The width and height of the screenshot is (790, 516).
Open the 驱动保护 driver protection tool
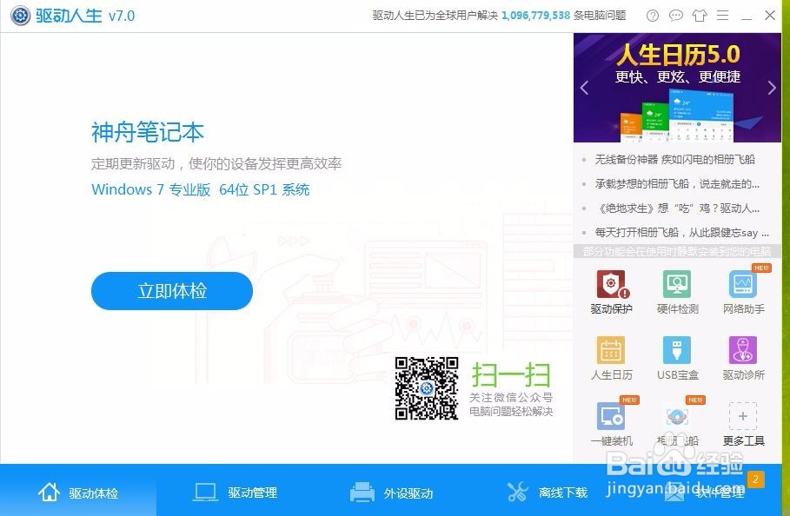click(611, 292)
